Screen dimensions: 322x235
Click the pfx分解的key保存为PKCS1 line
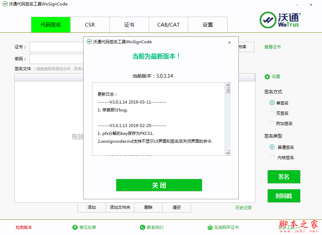point(126,133)
